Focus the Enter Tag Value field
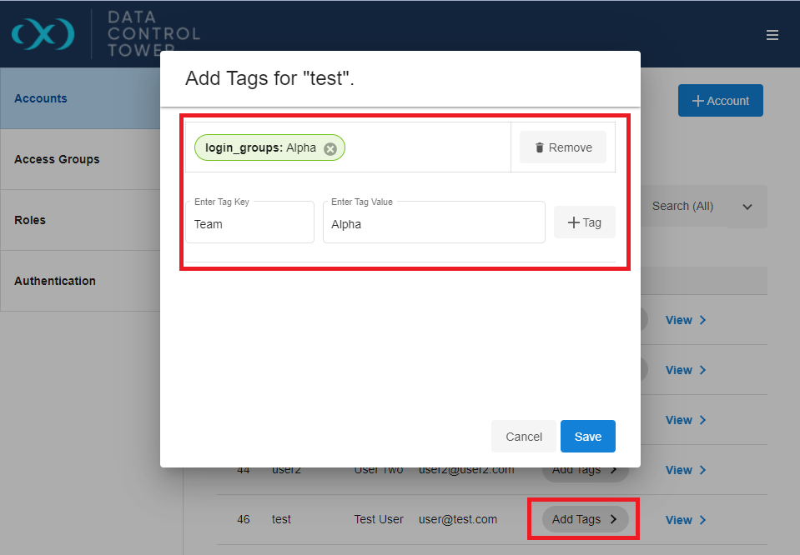Image resolution: width=800 pixels, height=555 pixels. click(434, 222)
